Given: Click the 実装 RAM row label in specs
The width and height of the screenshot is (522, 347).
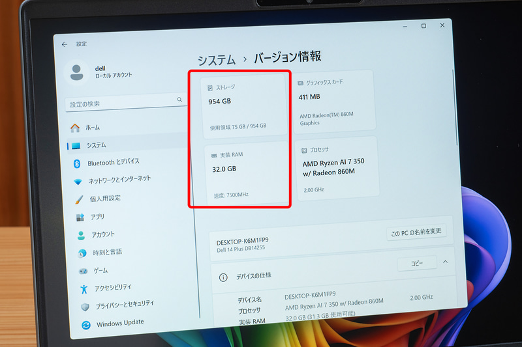Looking at the screenshot, I should click(253, 322).
